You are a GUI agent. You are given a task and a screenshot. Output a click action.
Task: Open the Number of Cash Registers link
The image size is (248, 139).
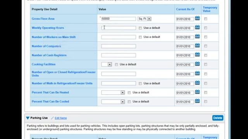click(x=49, y=55)
